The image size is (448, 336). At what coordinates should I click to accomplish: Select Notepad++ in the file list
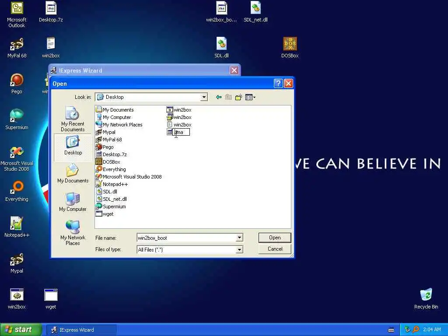pyautogui.click(x=112, y=184)
